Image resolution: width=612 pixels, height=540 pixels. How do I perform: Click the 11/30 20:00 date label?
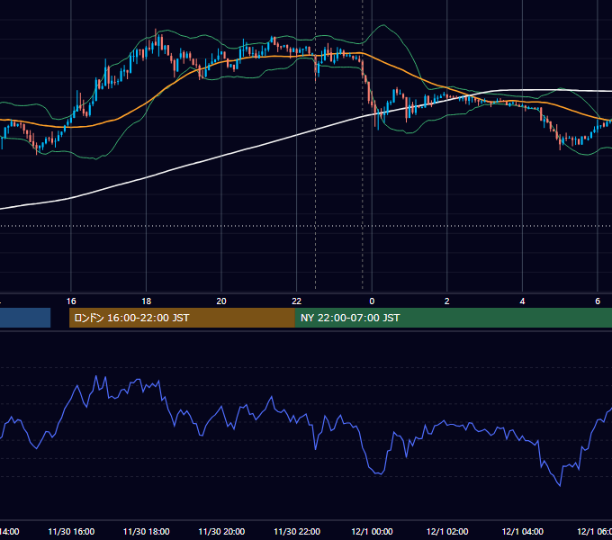tap(221, 532)
